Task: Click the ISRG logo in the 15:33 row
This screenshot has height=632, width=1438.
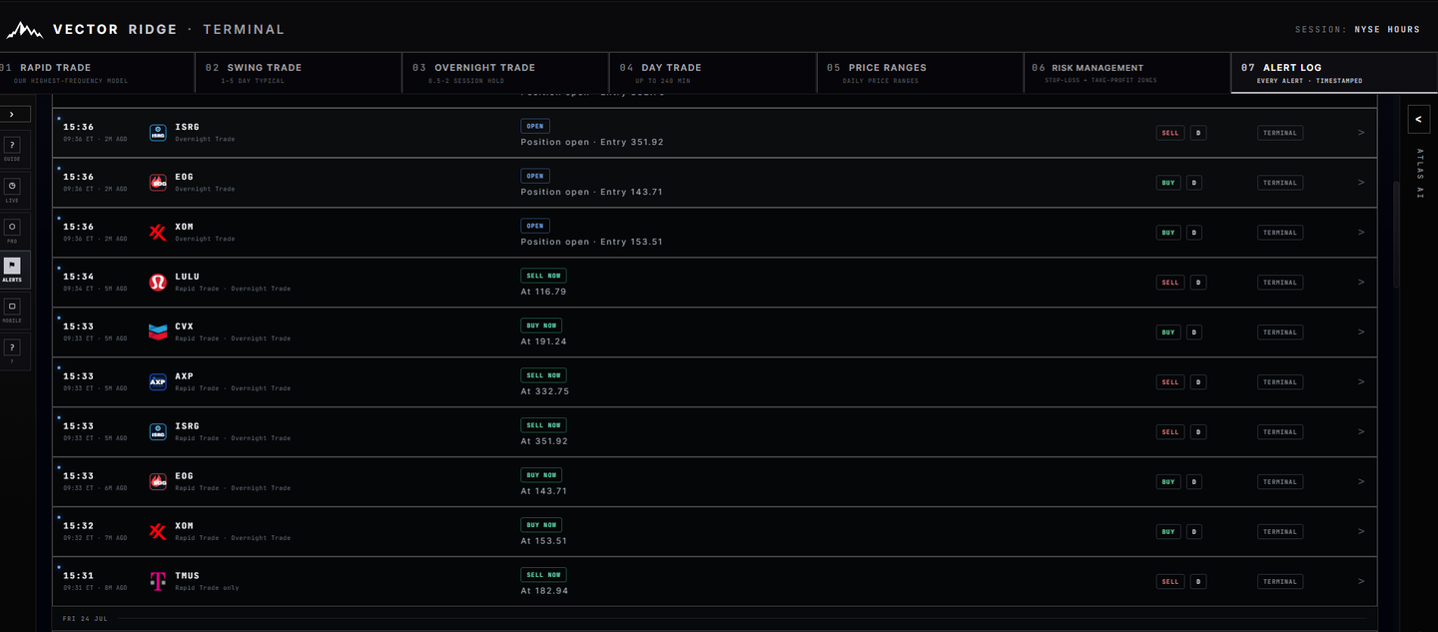Action: point(158,432)
